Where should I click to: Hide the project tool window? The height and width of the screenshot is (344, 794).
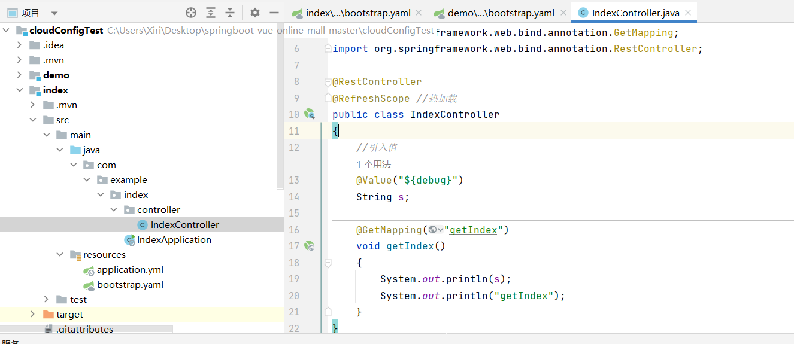274,13
